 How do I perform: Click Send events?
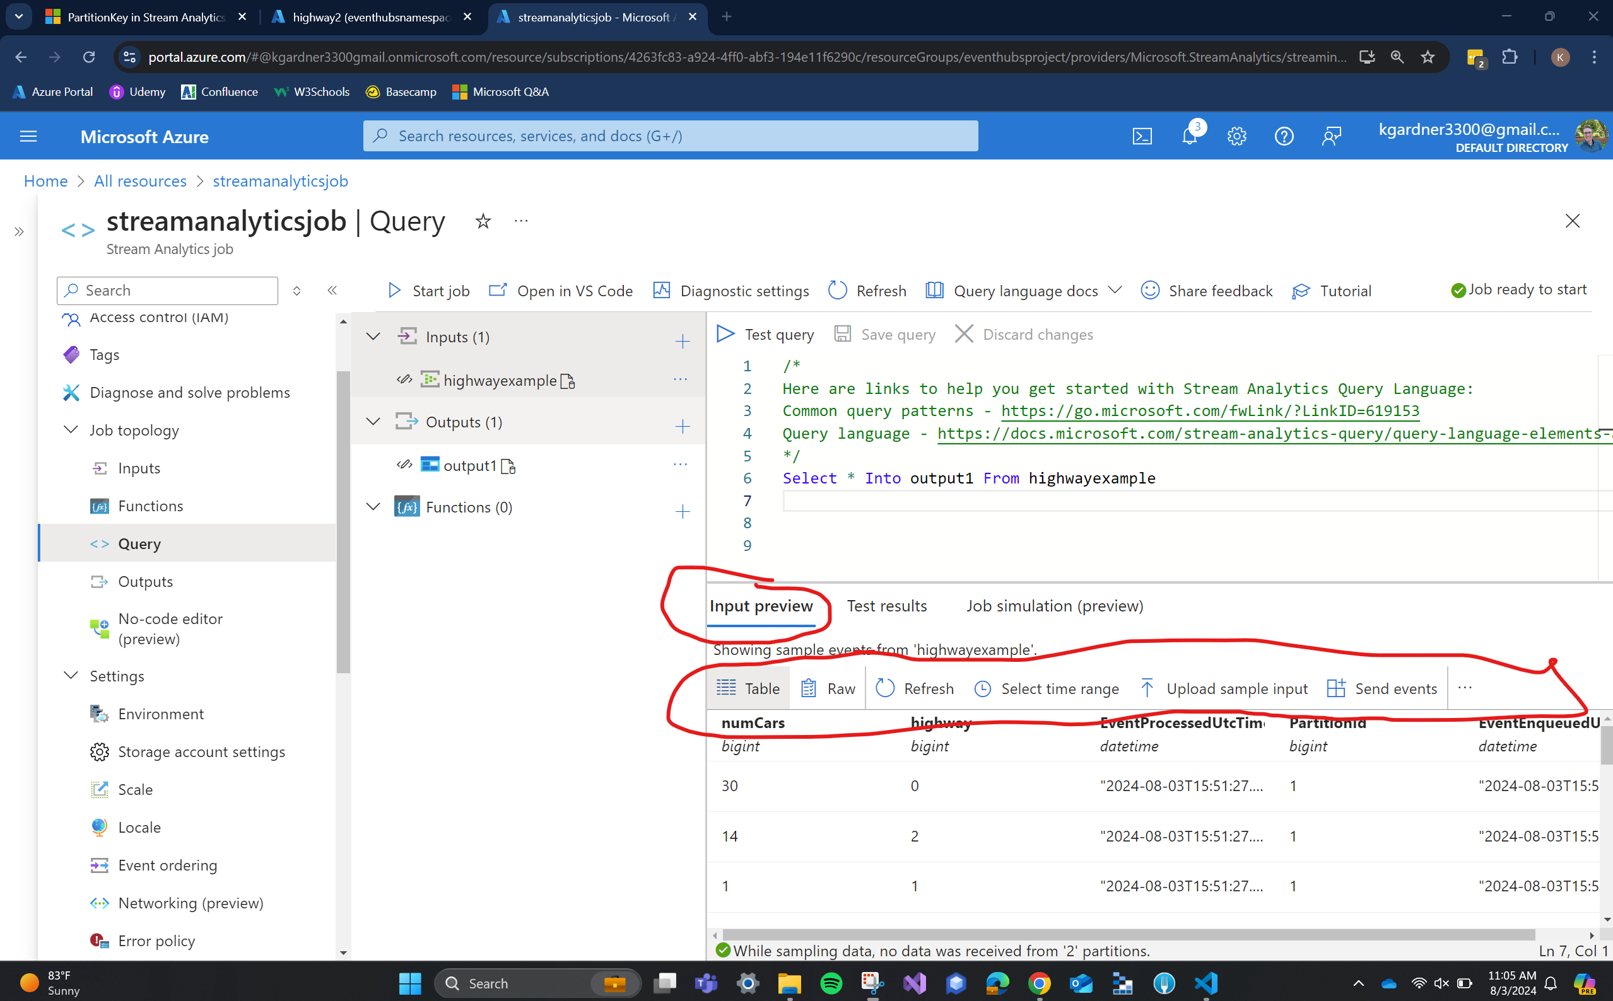[x=1383, y=688]
